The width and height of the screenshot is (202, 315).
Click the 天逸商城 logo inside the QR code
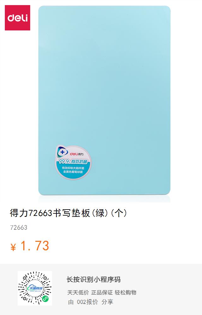(35, 289)
